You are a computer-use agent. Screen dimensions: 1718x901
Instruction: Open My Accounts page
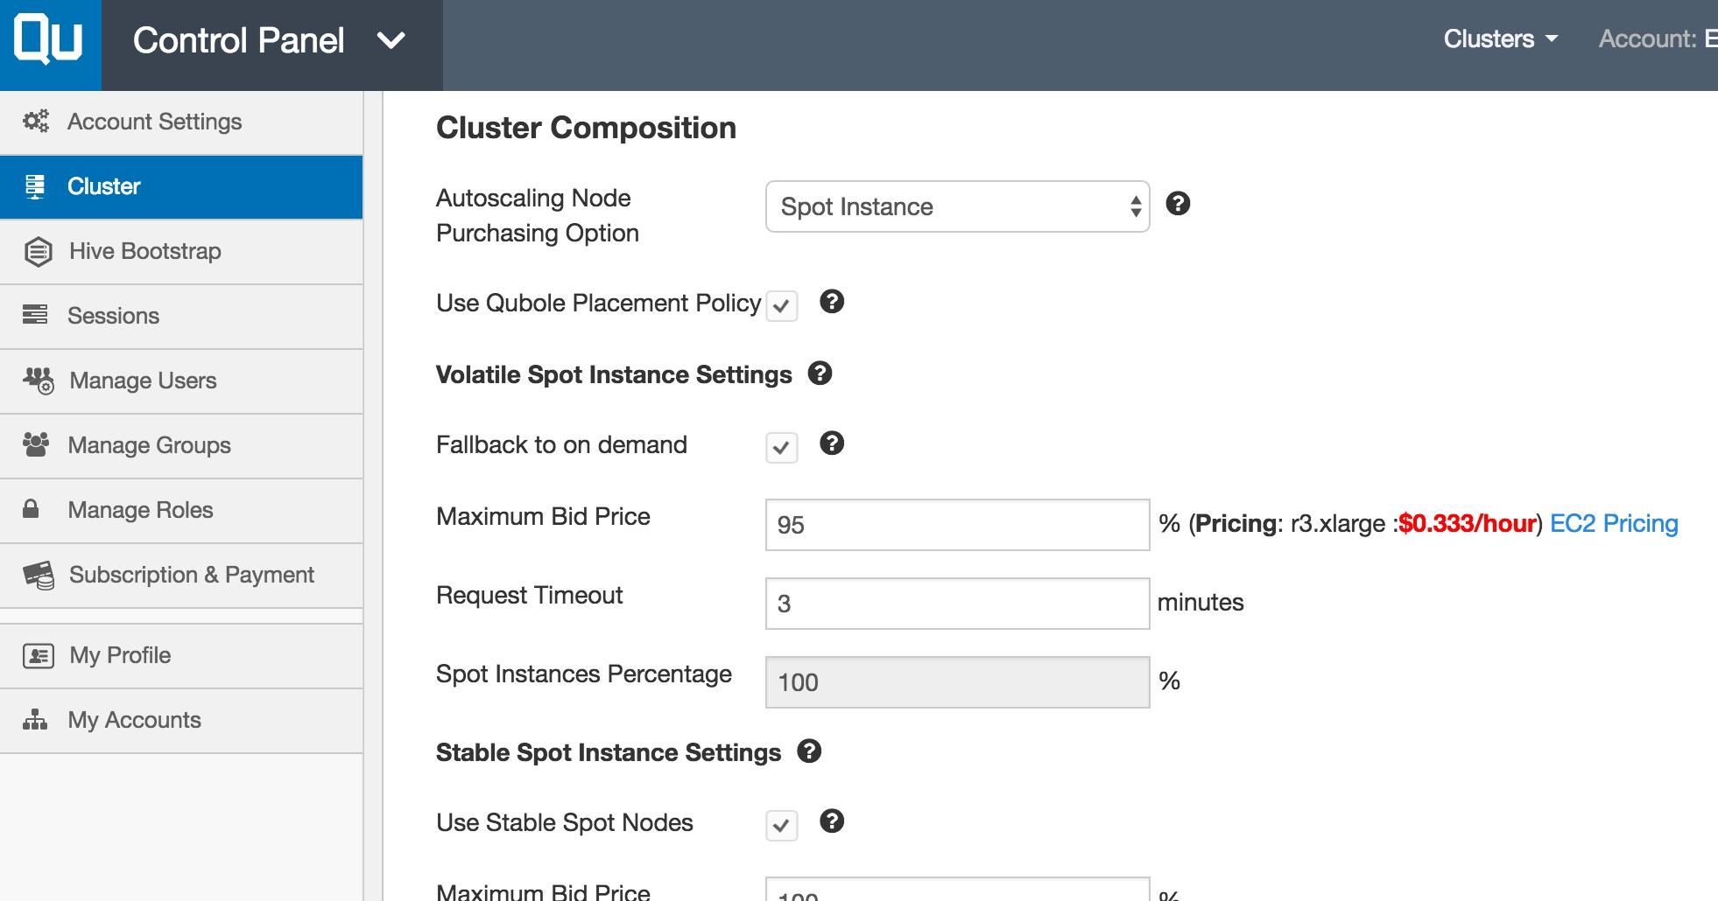coord(181,720)
